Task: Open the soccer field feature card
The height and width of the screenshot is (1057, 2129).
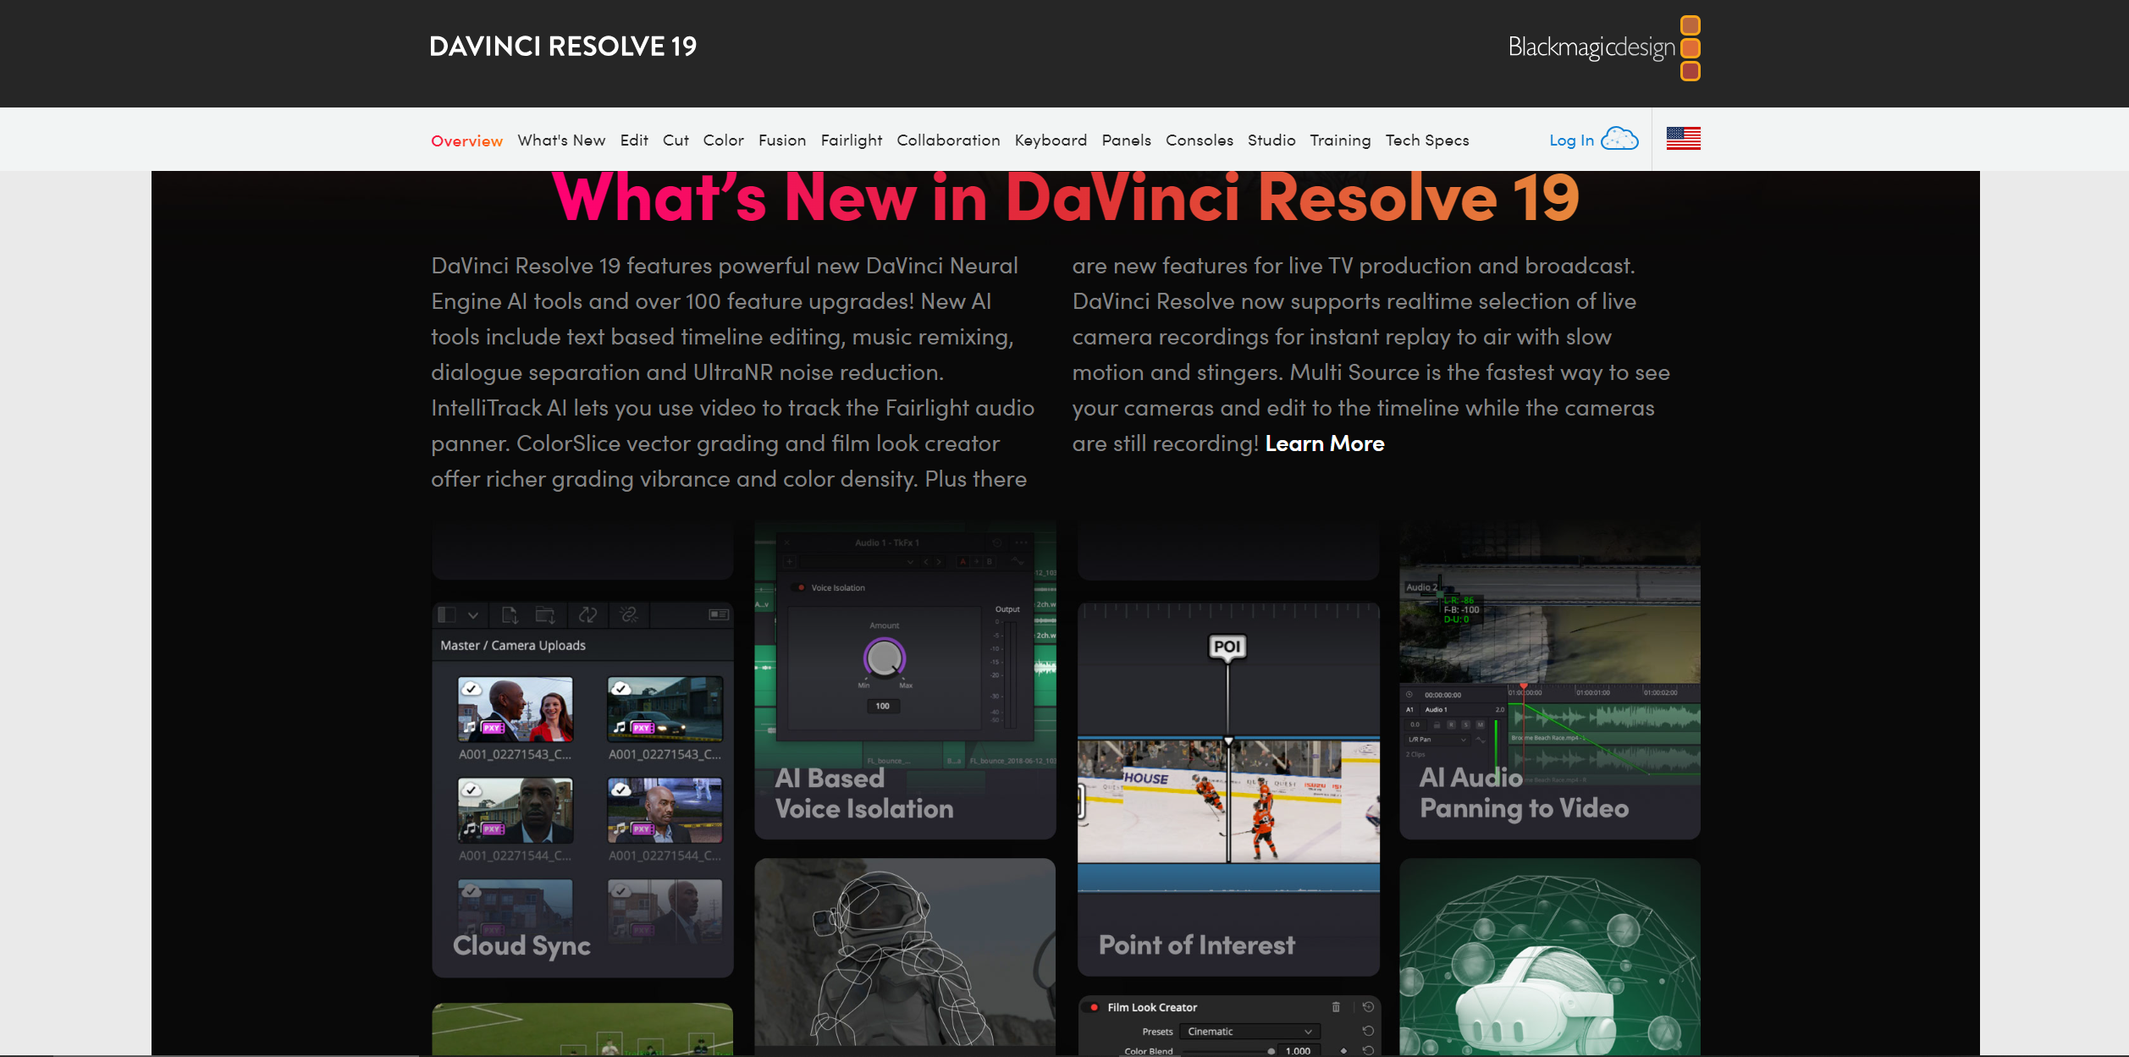Action: (x=582, y=1029)
